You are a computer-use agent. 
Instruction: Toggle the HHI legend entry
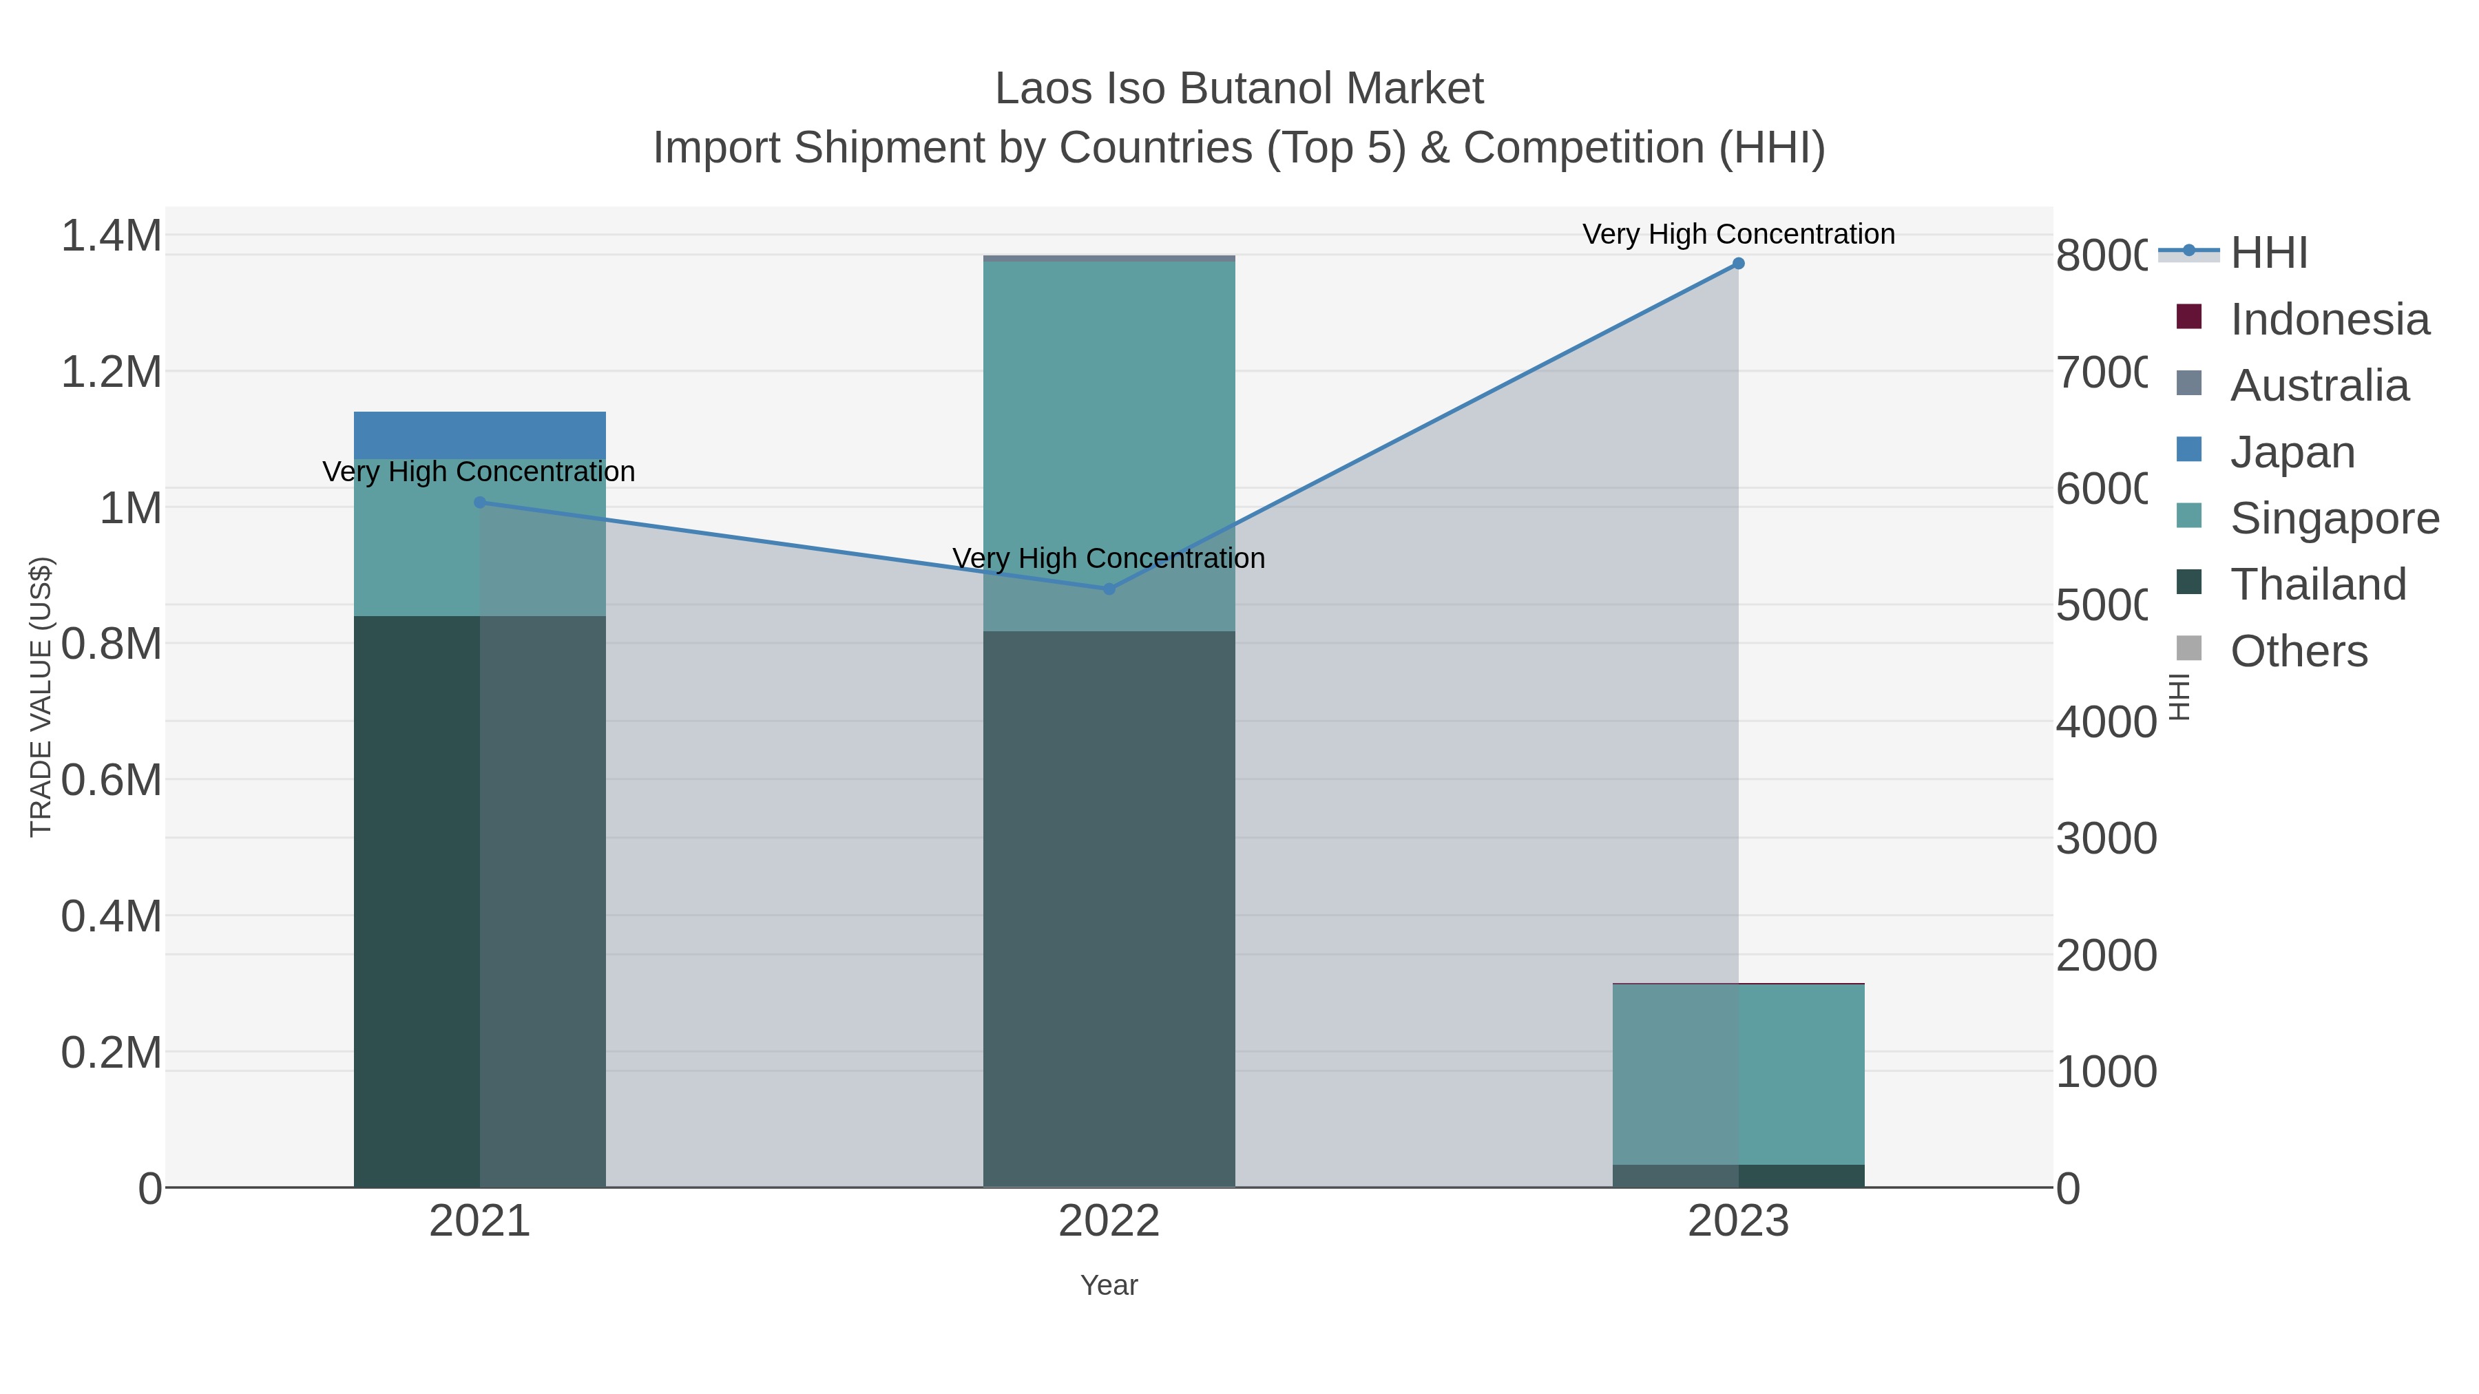pyautogui.click(x=2234, y=253)
